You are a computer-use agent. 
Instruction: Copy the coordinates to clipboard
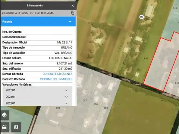(73, 13)
